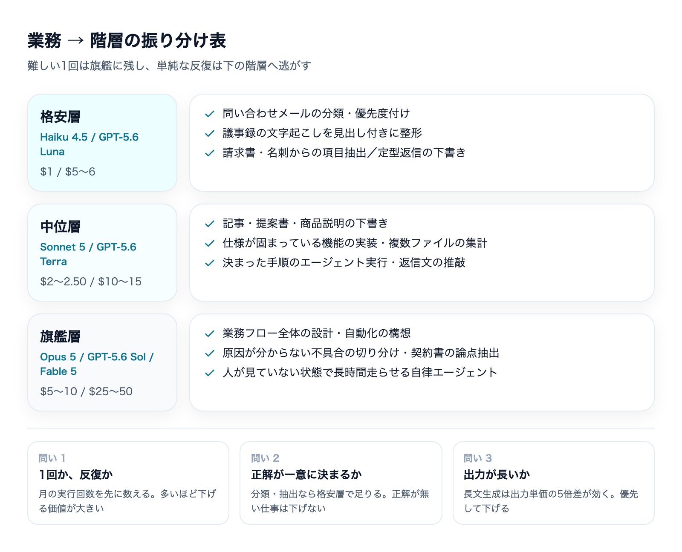Select the 格安層 tier heading

(x=60, y=117)
